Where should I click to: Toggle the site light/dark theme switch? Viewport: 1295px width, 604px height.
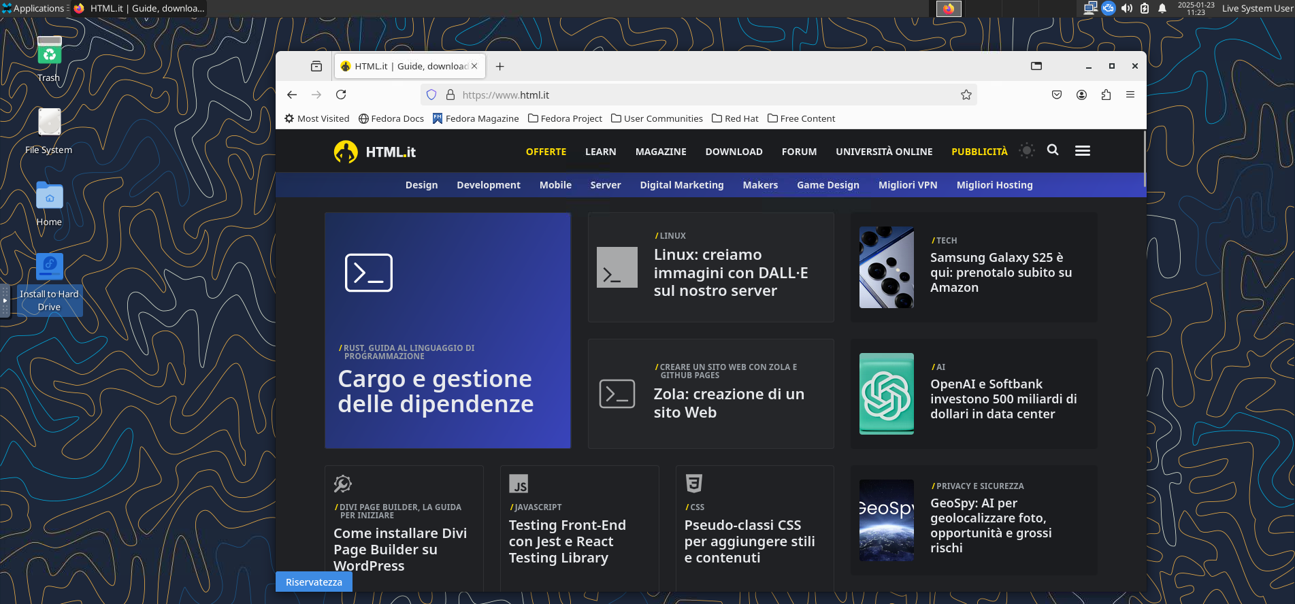click(1027, 151)
